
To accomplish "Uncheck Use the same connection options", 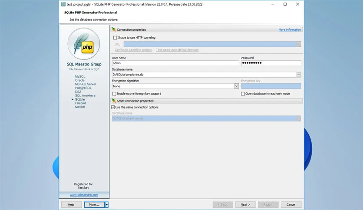I will 113,107.
